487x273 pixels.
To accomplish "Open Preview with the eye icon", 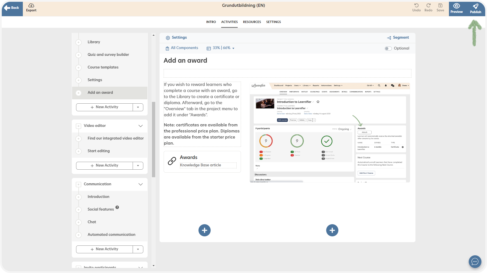I will click(x=457, y=6).
